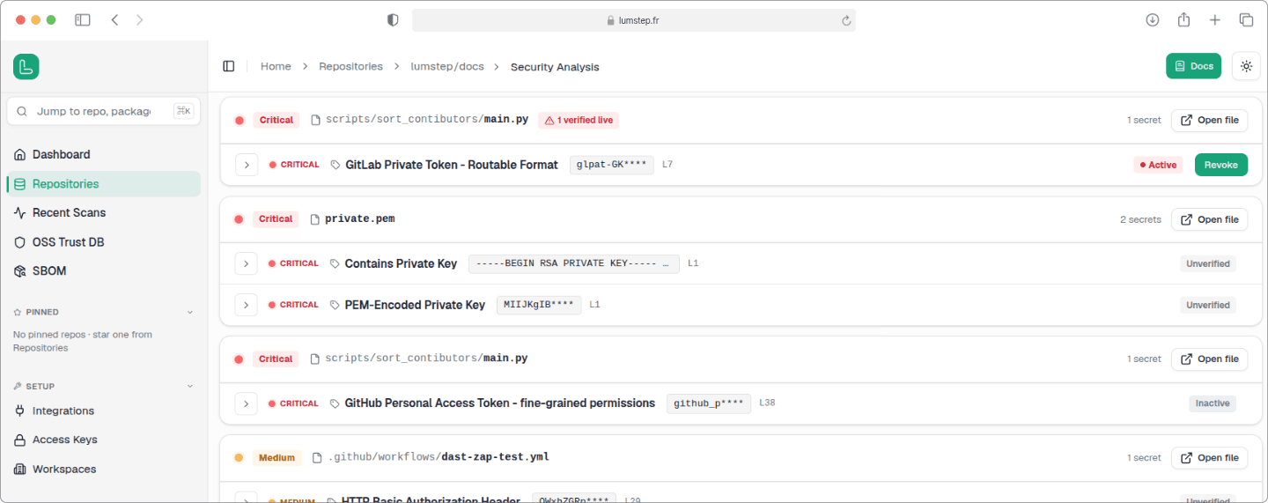Click the SBOM package icon
The image size is (1268, 503).
pyautogui.click(x=20, y=270)
